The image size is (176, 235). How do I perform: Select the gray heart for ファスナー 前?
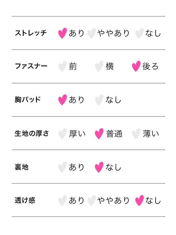click(x=62, y=66)
